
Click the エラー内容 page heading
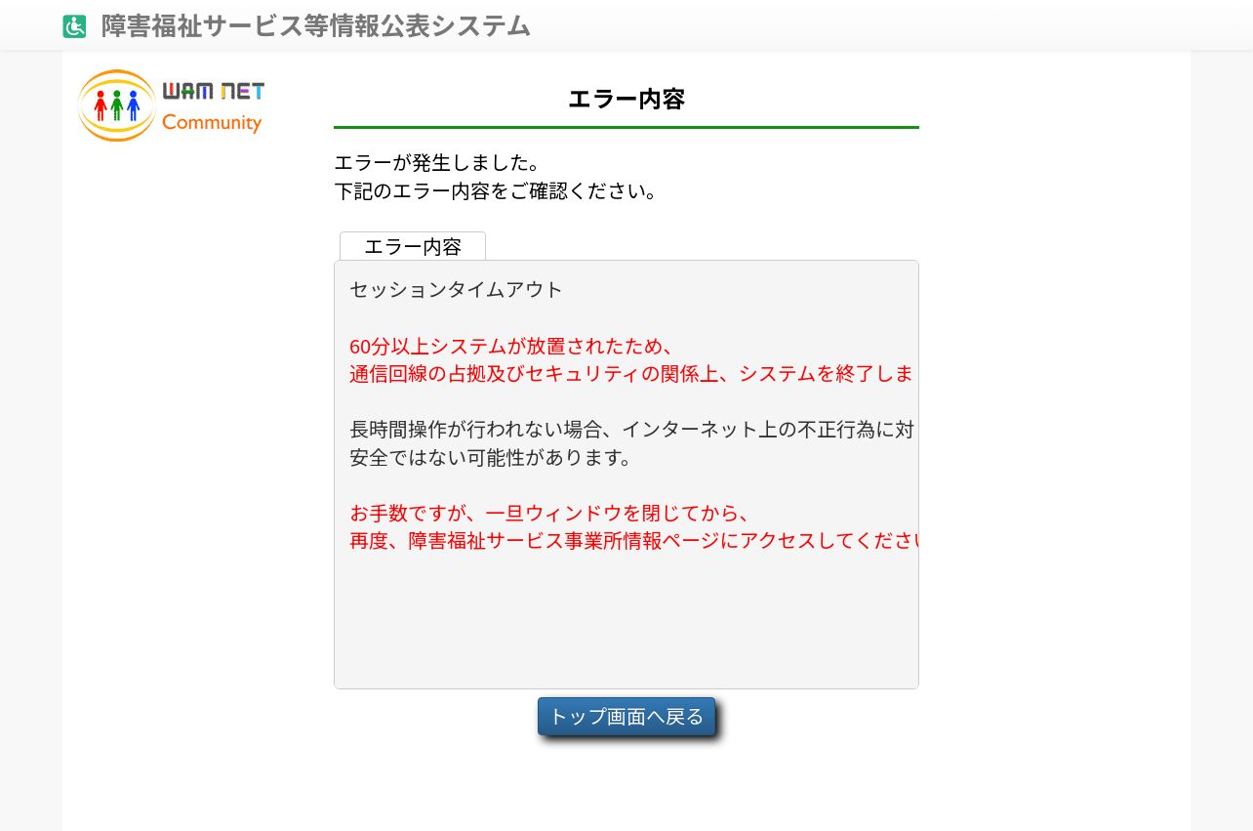click(626, 99)
